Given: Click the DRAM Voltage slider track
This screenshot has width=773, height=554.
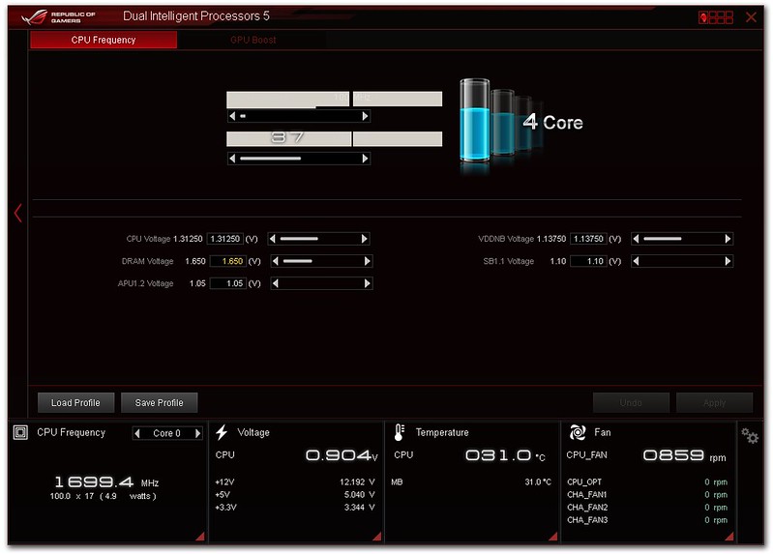Looking at the screenshot, I should (x=321, y=261).
